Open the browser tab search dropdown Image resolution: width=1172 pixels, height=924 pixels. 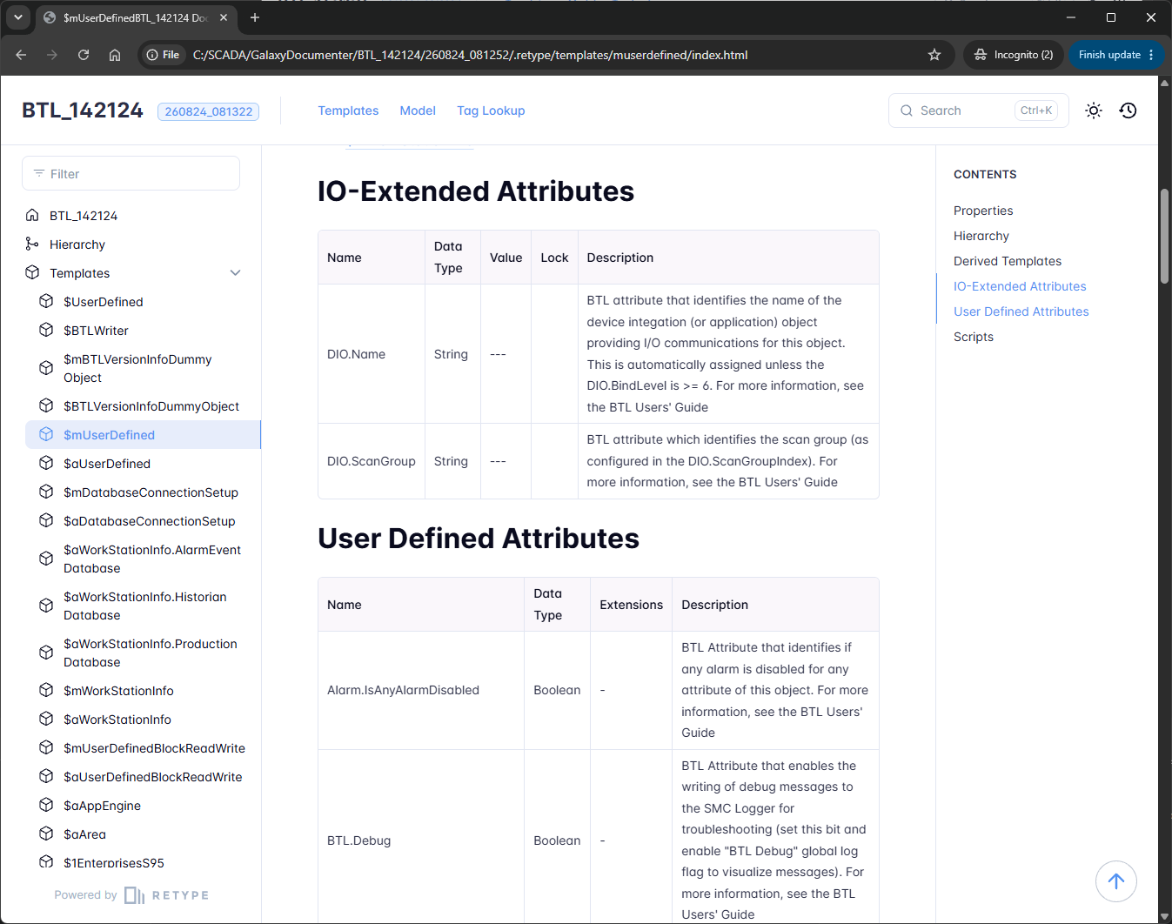coord(18,17)
